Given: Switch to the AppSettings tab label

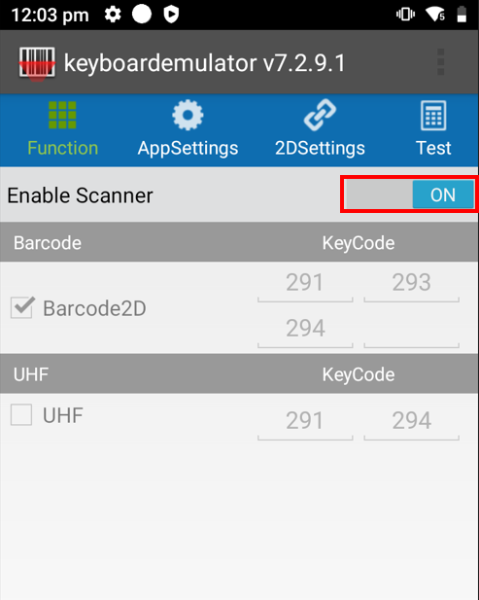Looking at the screenshot, I should [188, 148].
